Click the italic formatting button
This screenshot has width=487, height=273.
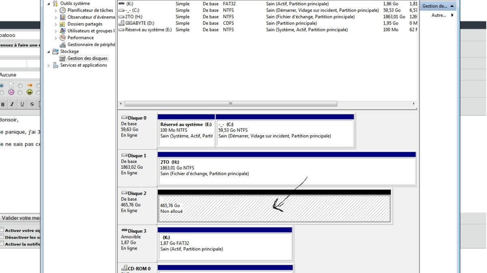click(x=12, y=104)
